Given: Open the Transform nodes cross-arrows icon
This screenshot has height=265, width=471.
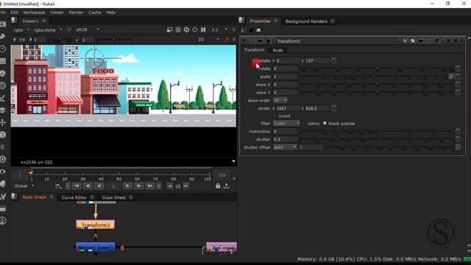Looking at the screenshot, I should 3,122.
